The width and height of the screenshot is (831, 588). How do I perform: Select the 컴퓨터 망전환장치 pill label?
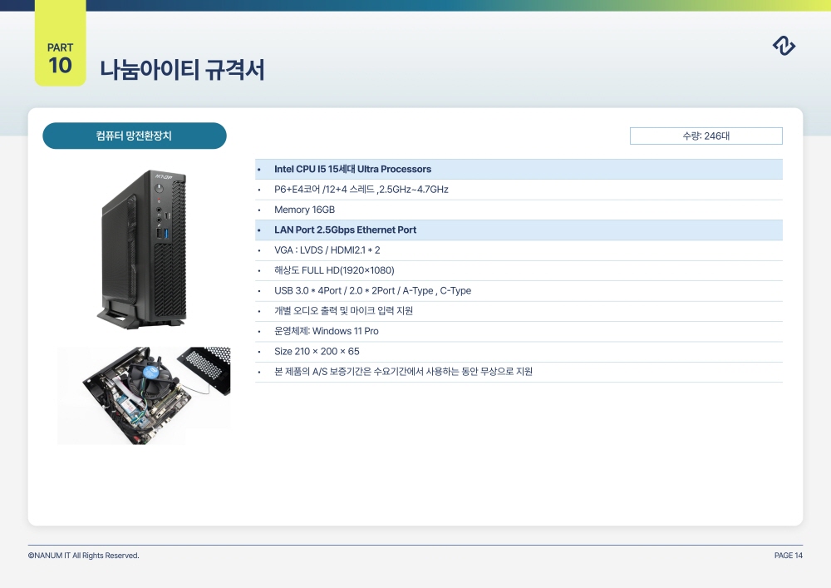135,136
